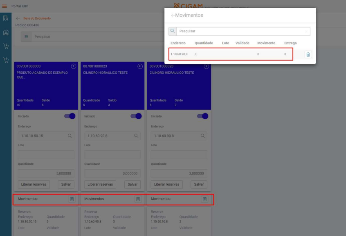Delete movement row 1.10.60.90.8 with trash icon
This screenshot has width=346, height=236.
click(308, 54)
